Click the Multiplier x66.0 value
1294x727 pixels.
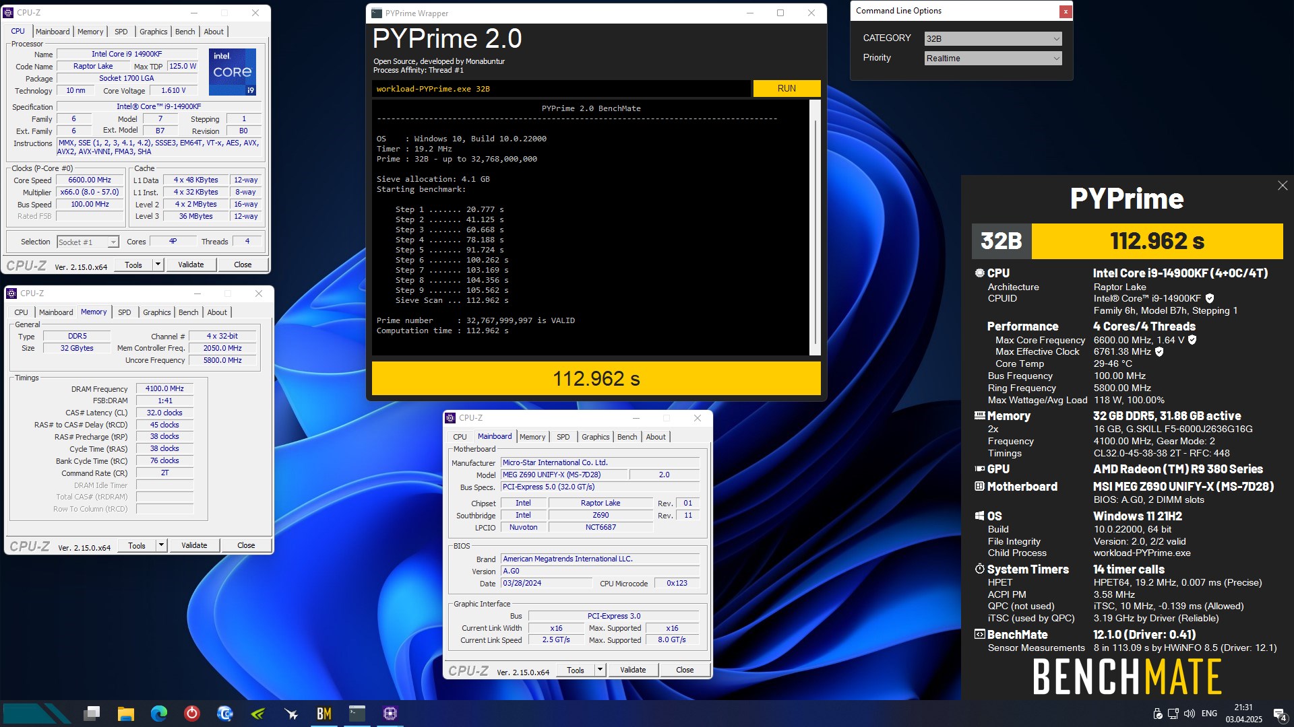click(90, 193)
